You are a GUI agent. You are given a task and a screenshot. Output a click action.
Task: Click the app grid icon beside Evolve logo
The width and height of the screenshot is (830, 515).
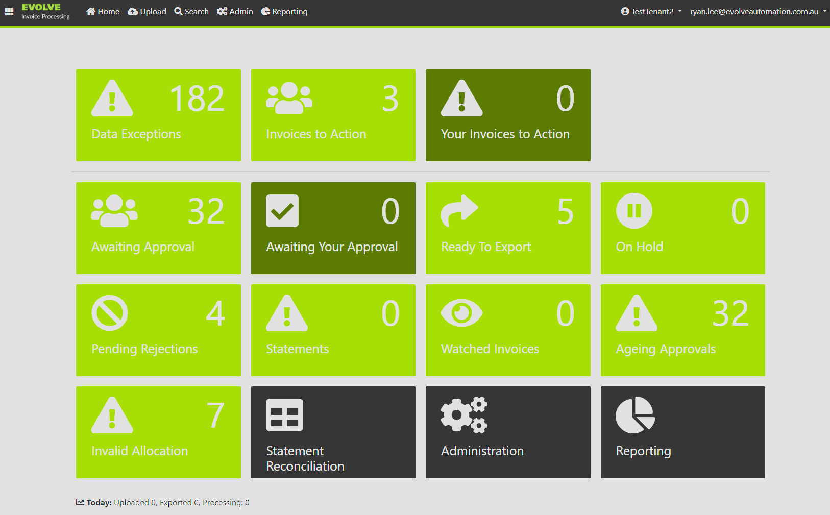[9, 11]
